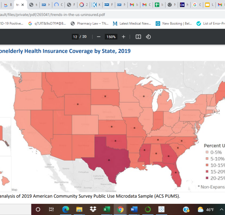Click the Cortana circle search icon
Viewport: 225px width, 215px height.
pos(38,209)
